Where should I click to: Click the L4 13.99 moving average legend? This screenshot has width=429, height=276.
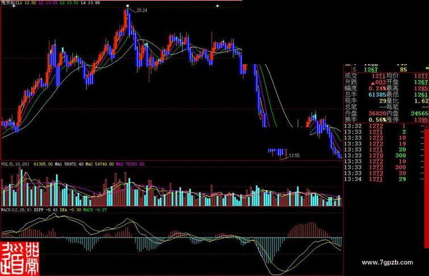point(91,3)
